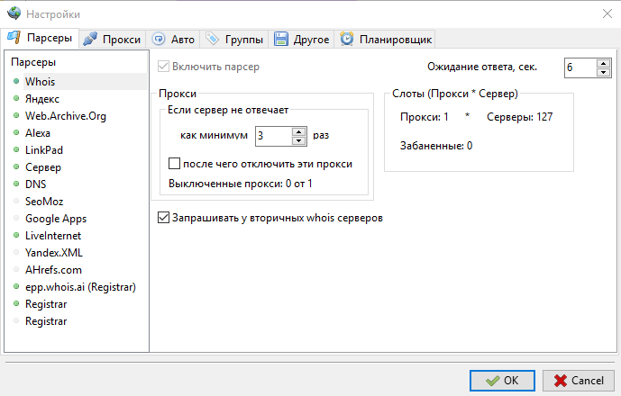Viewport: 621px width, 396px height.
Task: Toggle the Включить парсер checkbox
Action: coord(163,66)
